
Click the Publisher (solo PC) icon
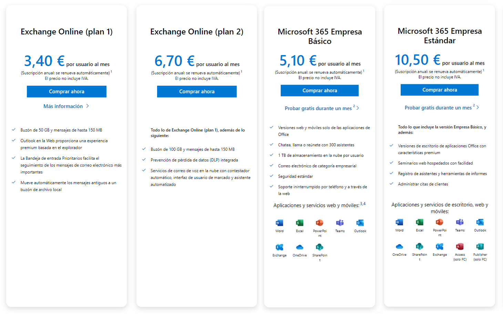coord(480,246)
